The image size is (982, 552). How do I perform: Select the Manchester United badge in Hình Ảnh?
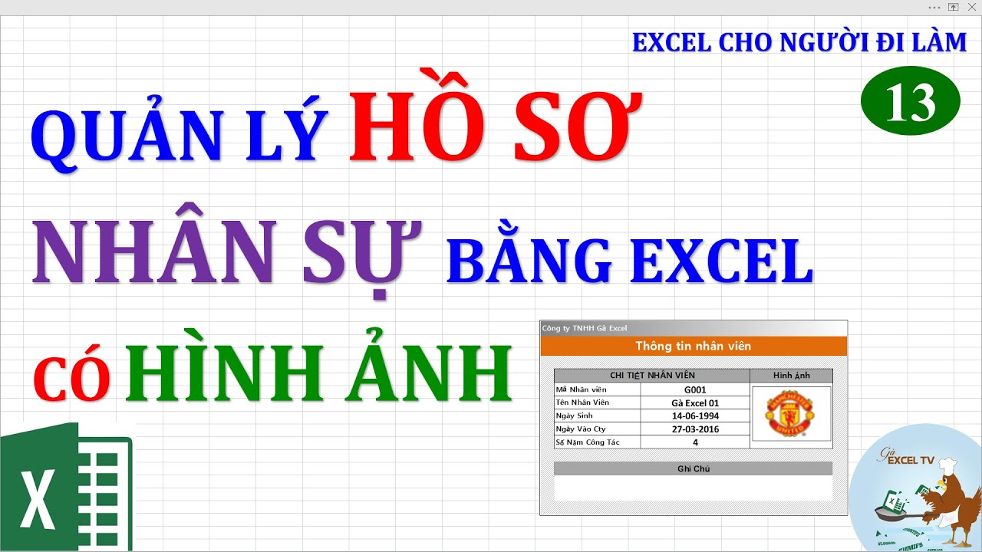(x=793, y=412)
